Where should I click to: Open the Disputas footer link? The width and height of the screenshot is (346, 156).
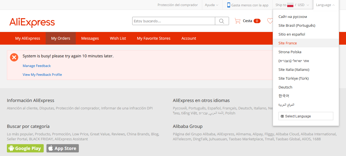click(46, 108)
